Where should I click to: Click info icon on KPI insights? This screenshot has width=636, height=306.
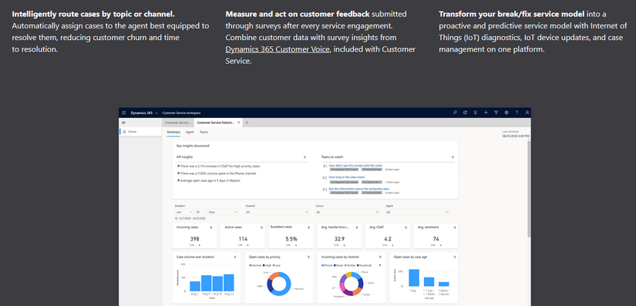[x=305, y=156]
